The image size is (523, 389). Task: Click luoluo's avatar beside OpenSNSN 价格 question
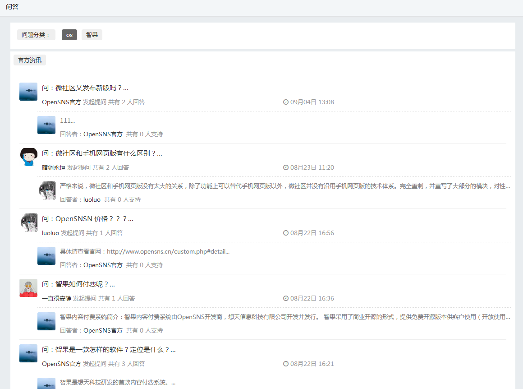tap(28, 222)
